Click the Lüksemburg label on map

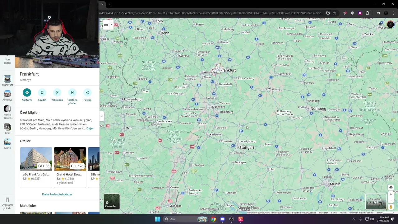point(132,99)
